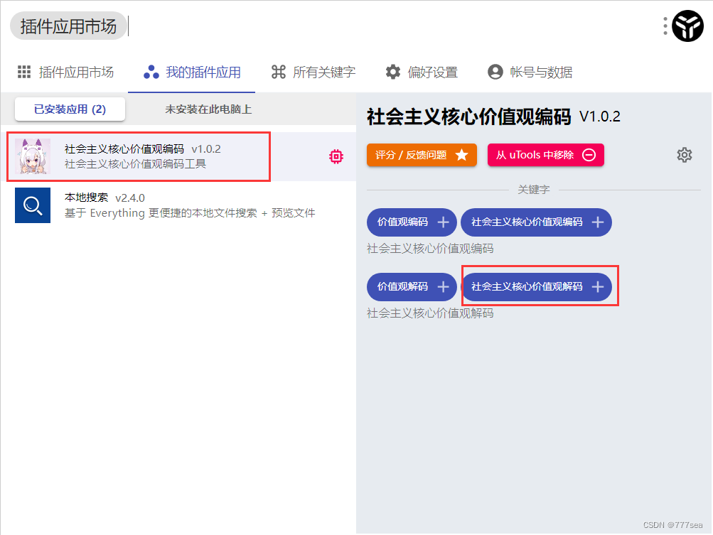Click the red chip icon on 社会主义核心价值观编码 row

tap(336, 156)
